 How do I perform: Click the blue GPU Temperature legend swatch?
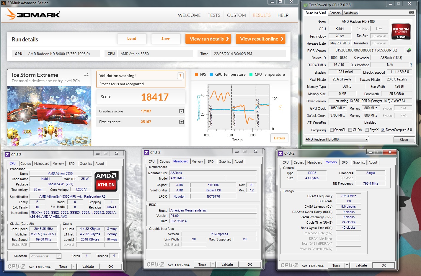211,75
